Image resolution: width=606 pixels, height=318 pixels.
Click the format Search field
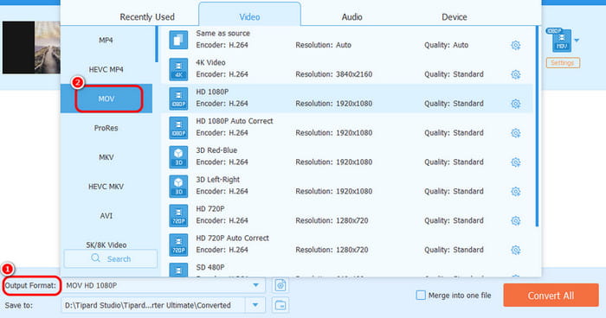[x=111, y=258]
